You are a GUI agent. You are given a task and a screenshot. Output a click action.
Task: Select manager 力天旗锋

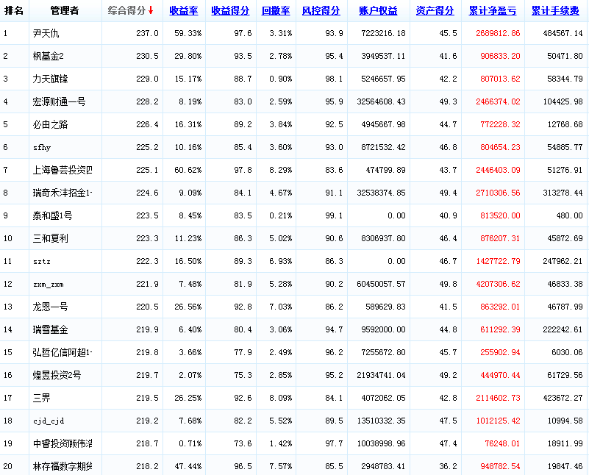point(50,79)
